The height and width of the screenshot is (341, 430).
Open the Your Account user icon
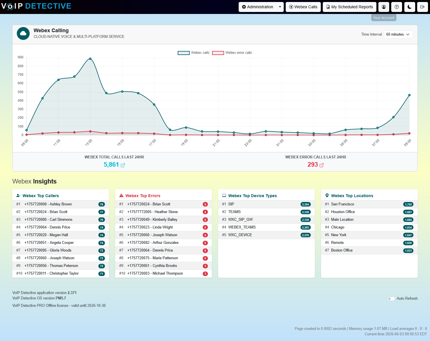click(384, 7)
